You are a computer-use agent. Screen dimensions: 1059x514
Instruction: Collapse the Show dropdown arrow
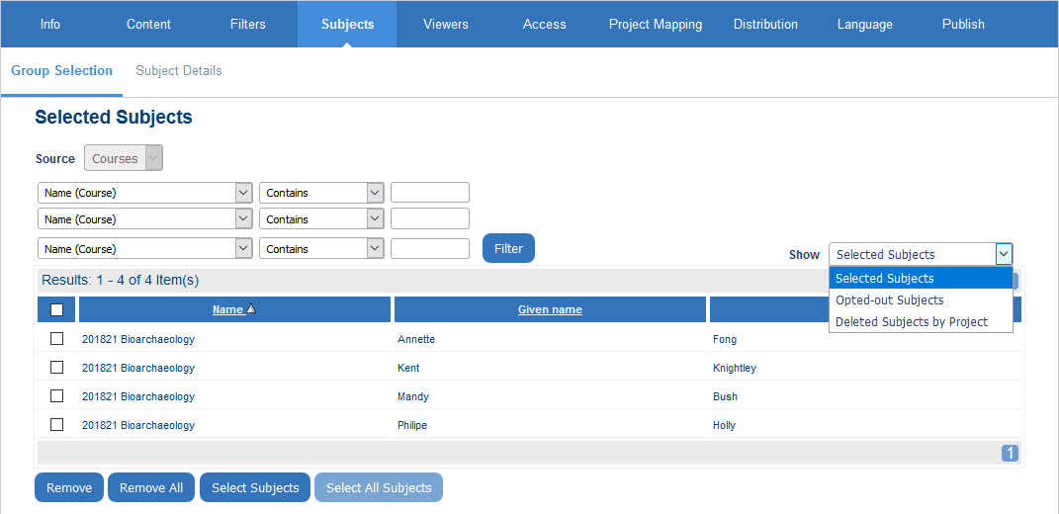[1004, 255]
